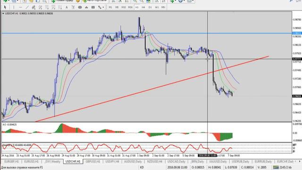Select the ellipse shape tool
The width and height of the screenshot is (302, 170).
(80, 8)
